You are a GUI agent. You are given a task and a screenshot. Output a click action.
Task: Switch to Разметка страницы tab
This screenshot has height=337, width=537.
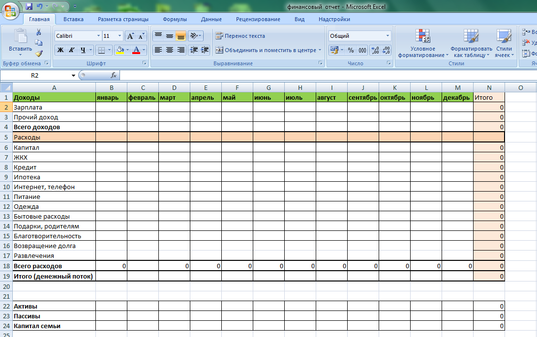coord(123,19)
